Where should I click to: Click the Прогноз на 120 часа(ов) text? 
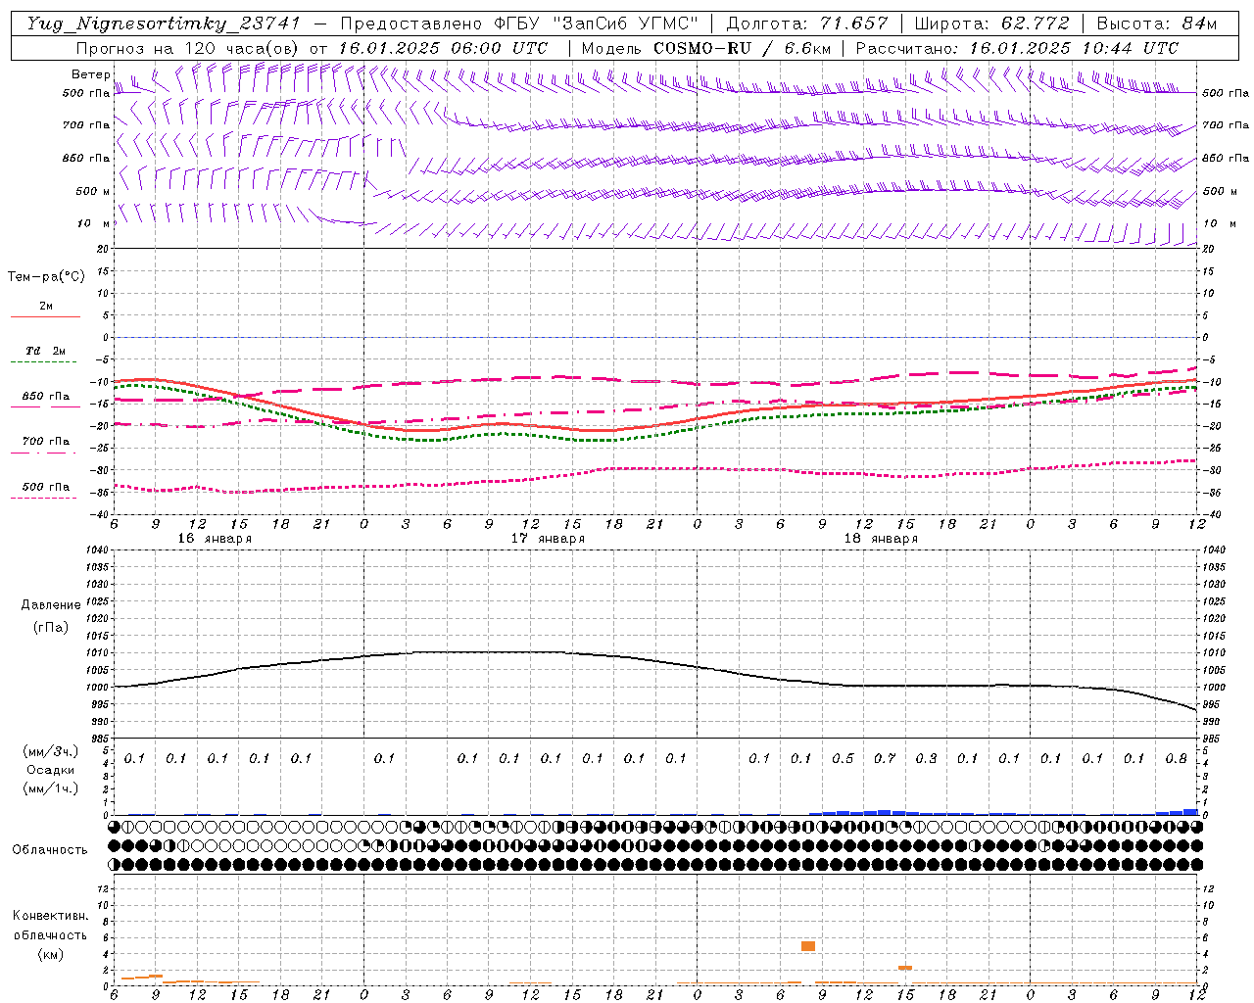pos(188,48)
